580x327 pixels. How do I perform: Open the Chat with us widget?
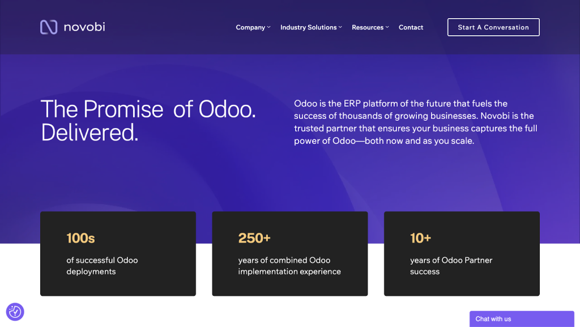pyautogui.click(x=521, y=319)
